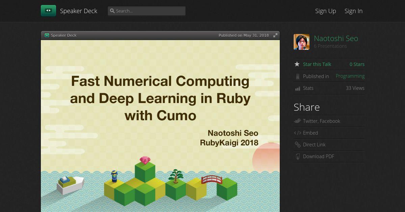This screenshot has height=212, width=405.
Task: Click the green Speaker Deck logo icon
Action: 48,11
